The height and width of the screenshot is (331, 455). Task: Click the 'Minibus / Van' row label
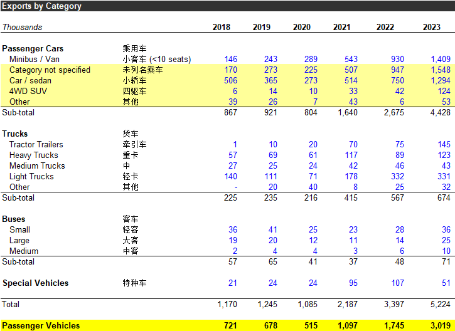click(x=35, y=59)
